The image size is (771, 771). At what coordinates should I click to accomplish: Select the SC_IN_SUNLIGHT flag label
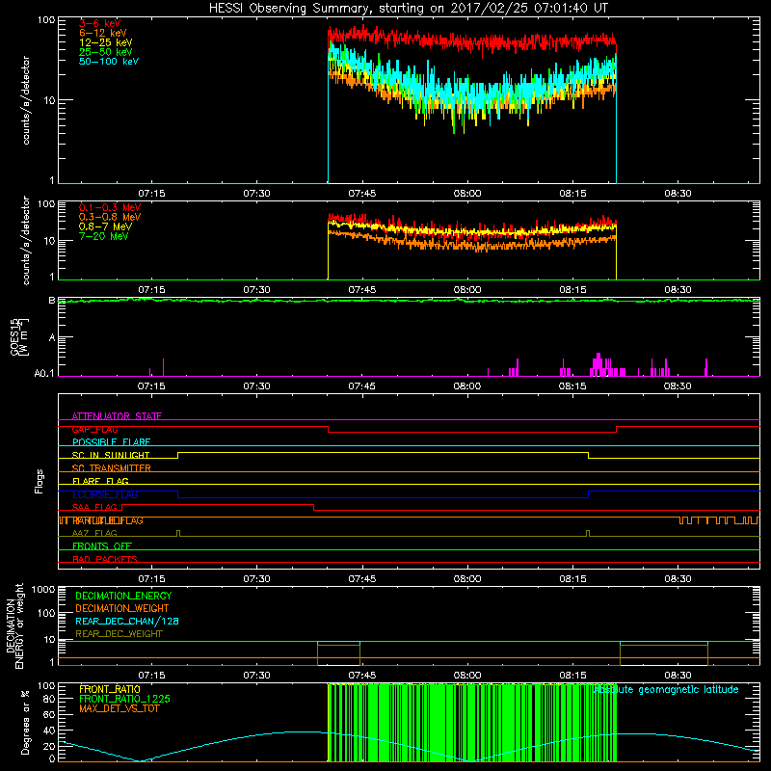click(x=111, y=455)
